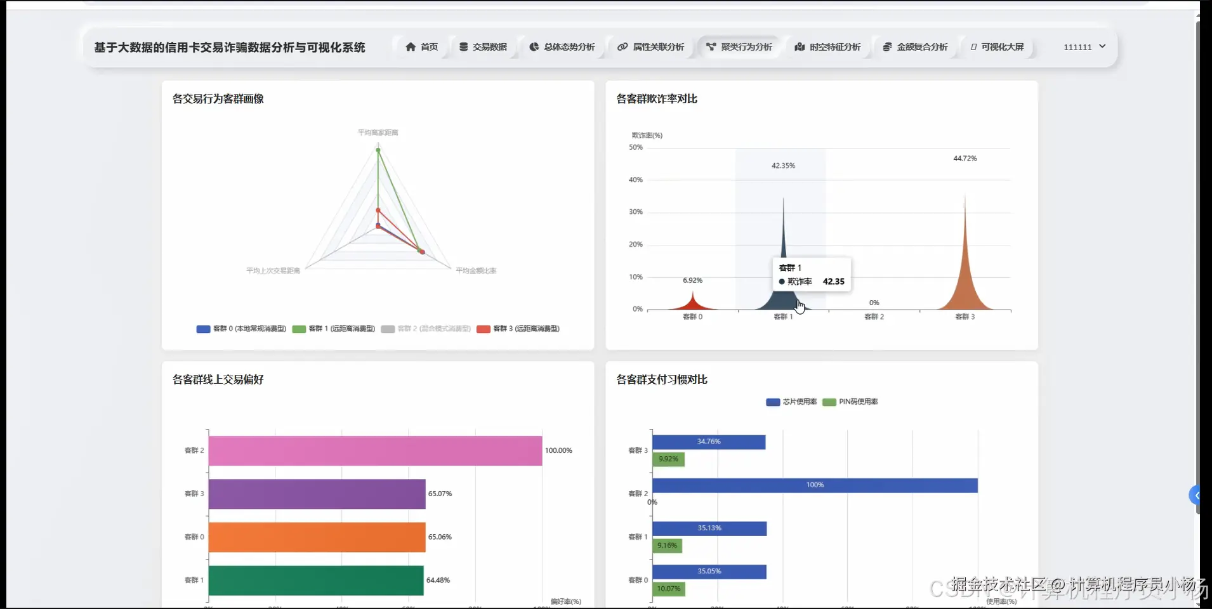Click the 客群 3 34.76% chip usage bar
1212x609 pixels.
coord(709,442)
